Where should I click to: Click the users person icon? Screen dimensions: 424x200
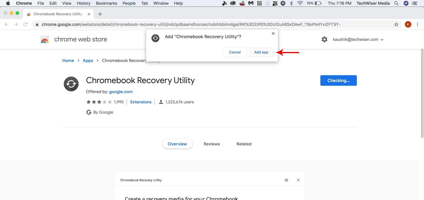point(161,102)
